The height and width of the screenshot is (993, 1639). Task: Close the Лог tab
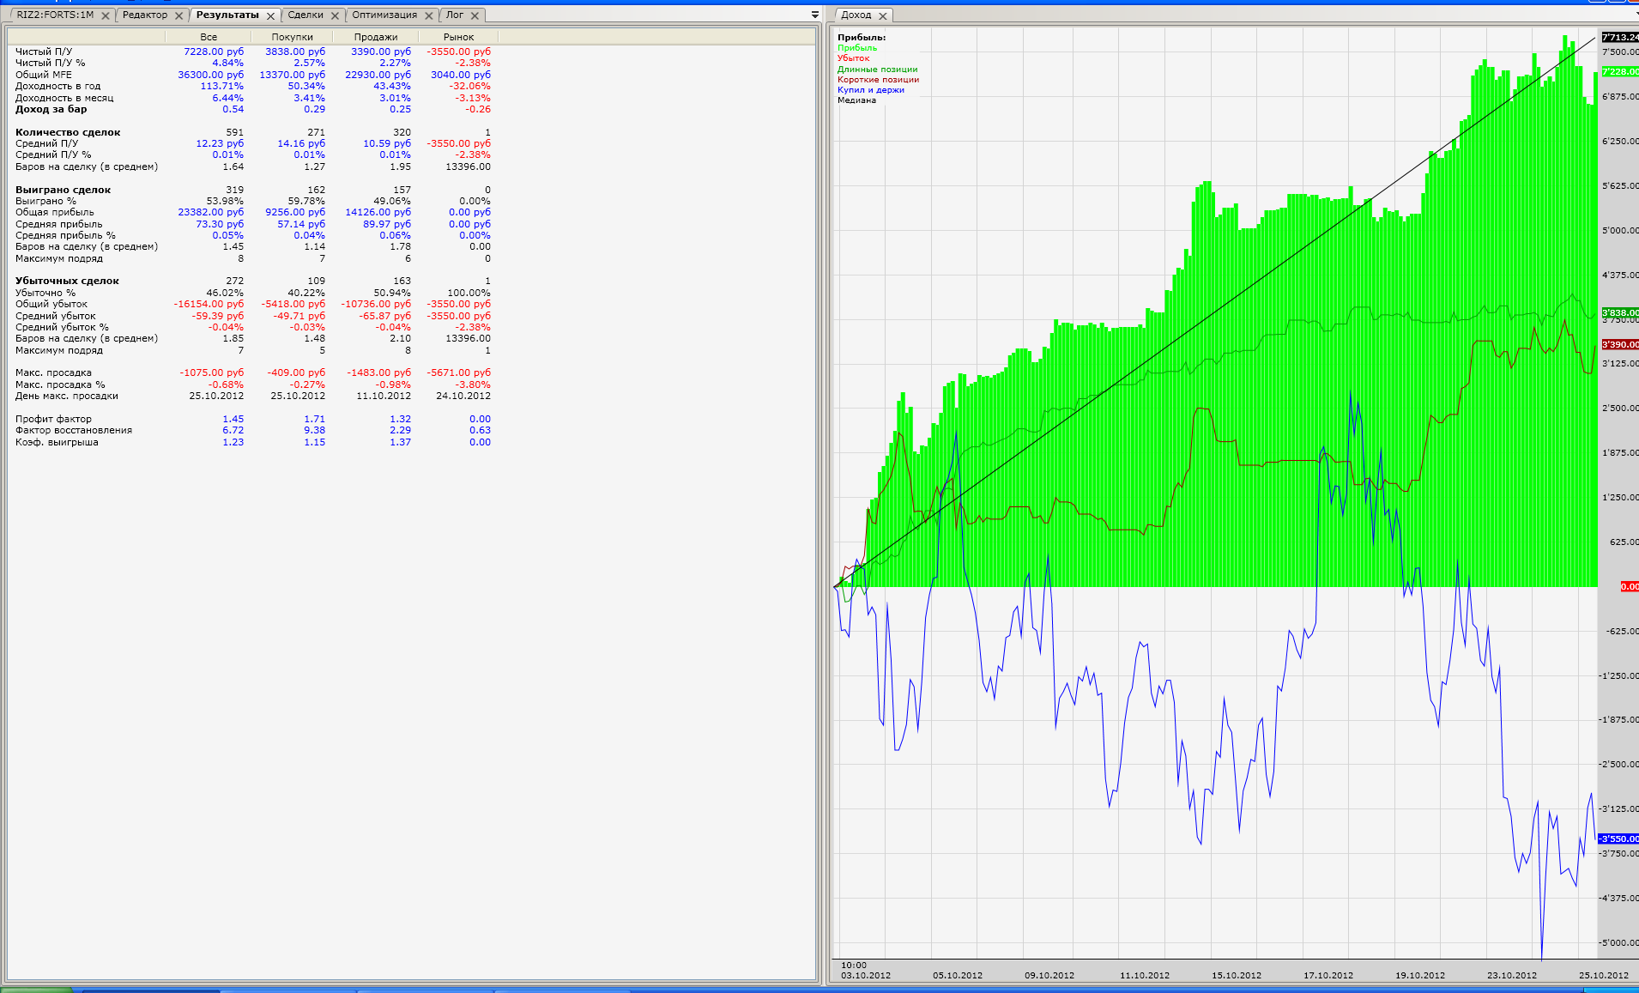click(x=475, y=15)
